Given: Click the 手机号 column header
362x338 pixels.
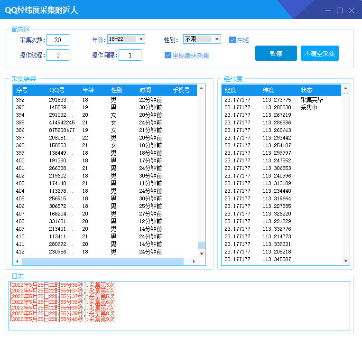Looking at the screenshot, I should (181, 90).
